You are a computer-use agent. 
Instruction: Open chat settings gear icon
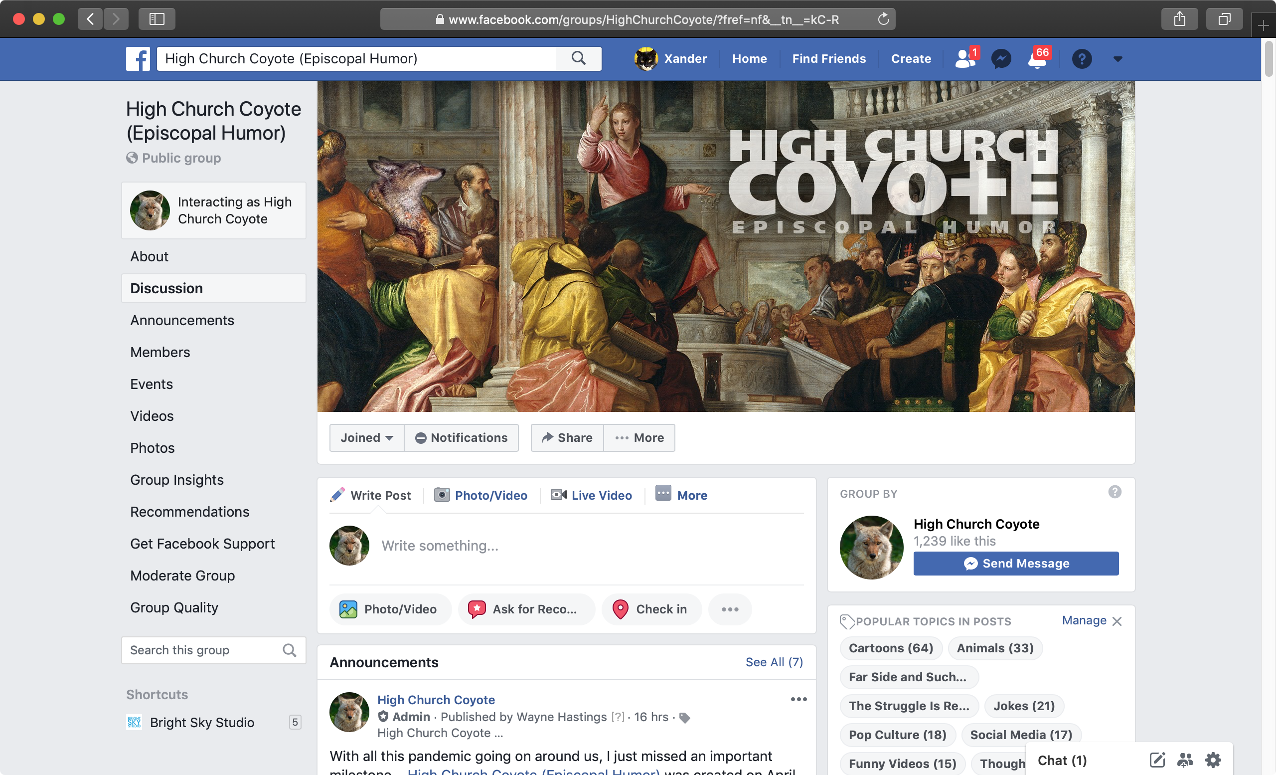[x=1213, y=760]
